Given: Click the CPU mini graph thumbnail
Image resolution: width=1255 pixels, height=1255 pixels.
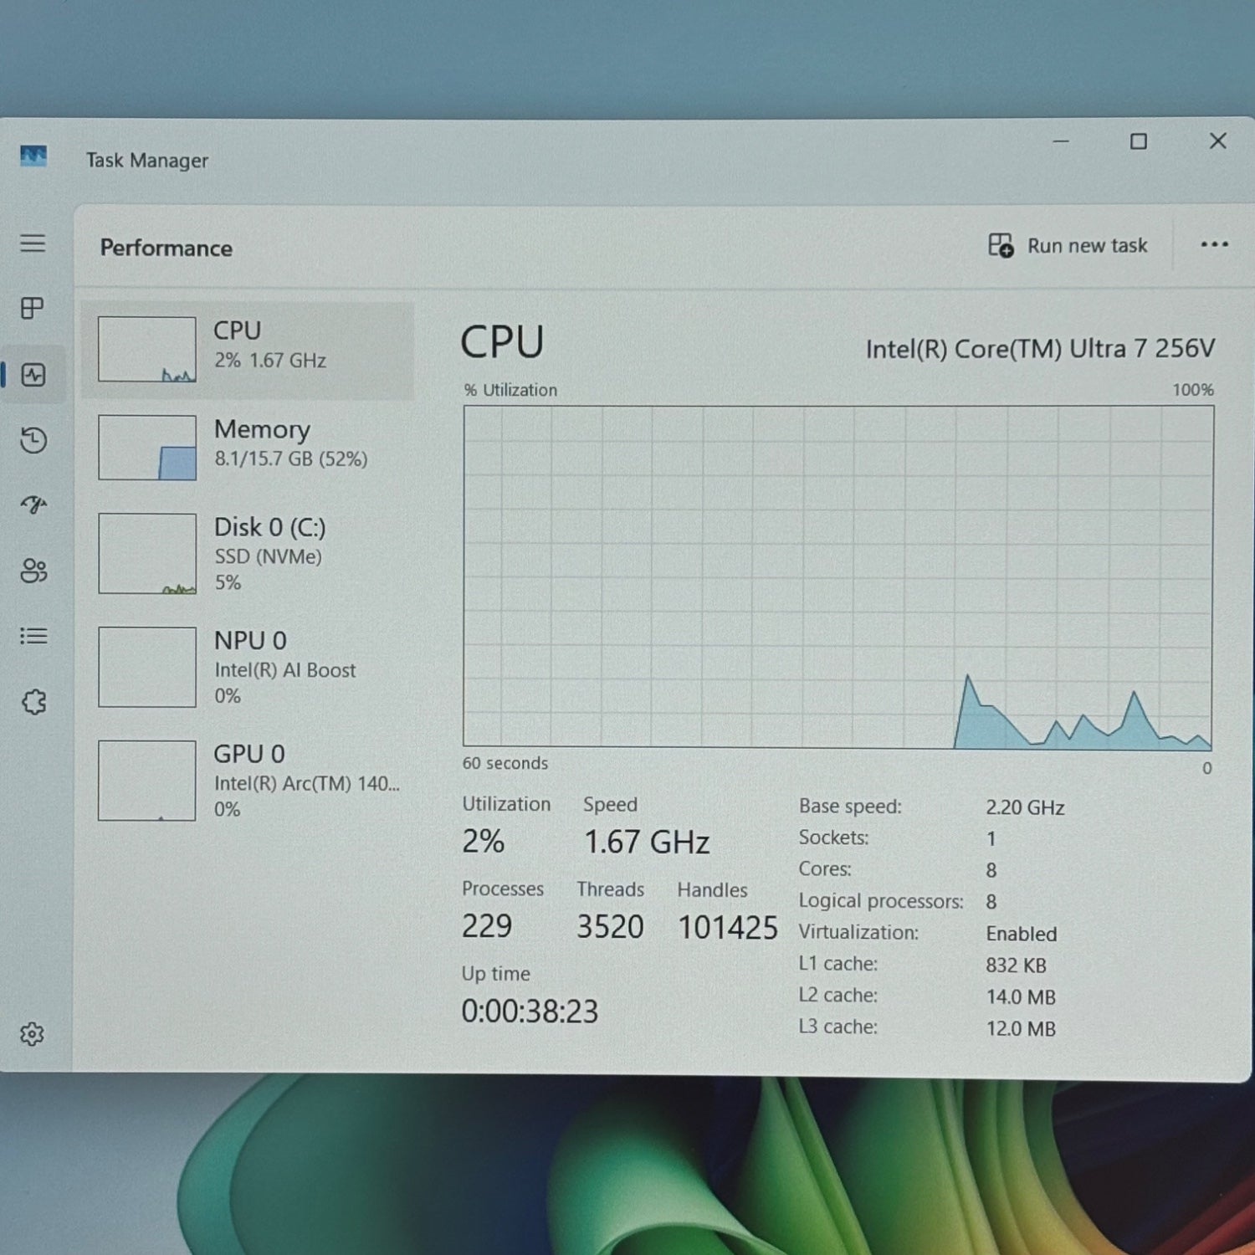Looking at the screenshot, I should pos(147,350).
